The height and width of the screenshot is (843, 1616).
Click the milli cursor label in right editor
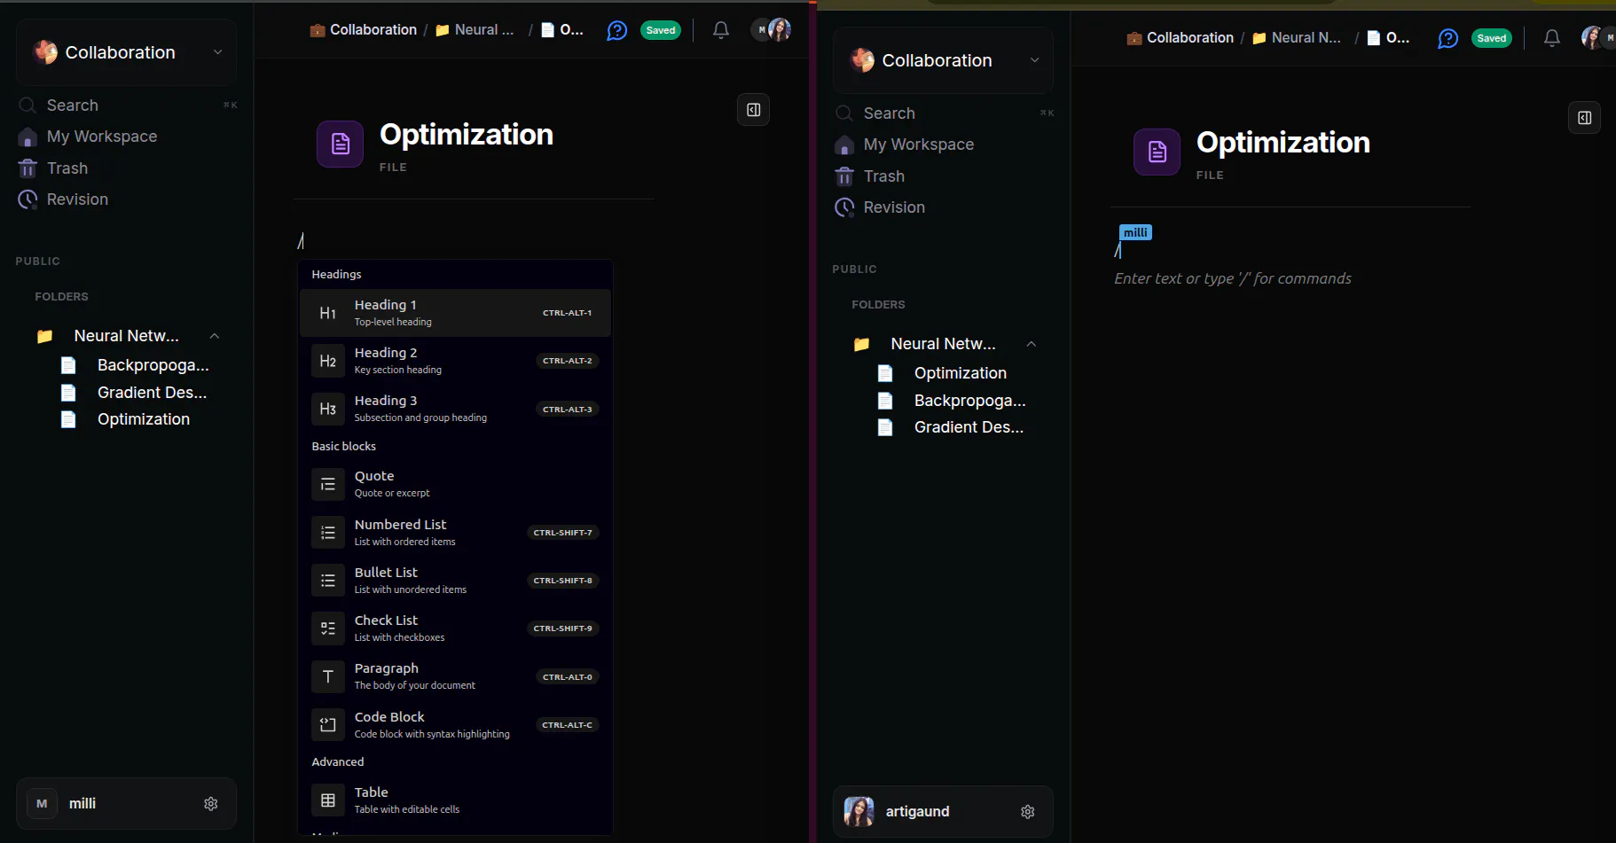pos(1135,232)
